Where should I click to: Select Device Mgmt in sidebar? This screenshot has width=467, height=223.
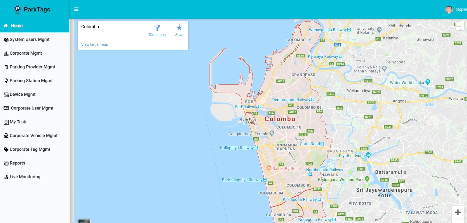point(22,94)
